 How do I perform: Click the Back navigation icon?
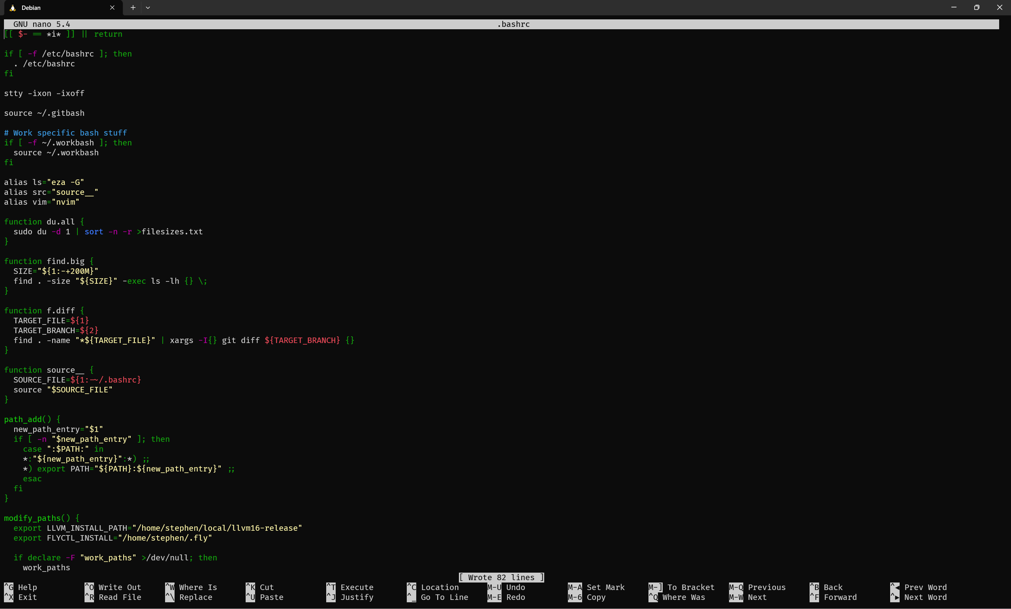[x=815, y=587]
